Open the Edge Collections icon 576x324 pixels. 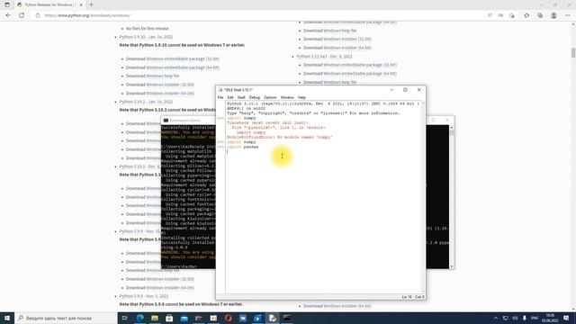click(x=540, y=15)
